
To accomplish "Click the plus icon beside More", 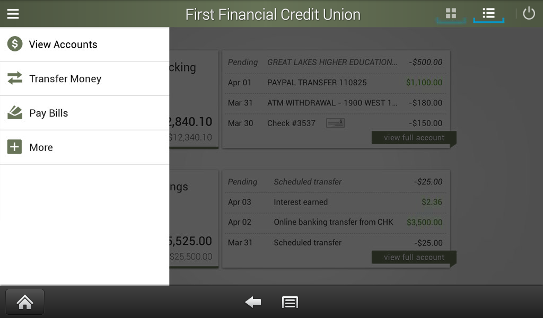I will click(x=14, y=147).
